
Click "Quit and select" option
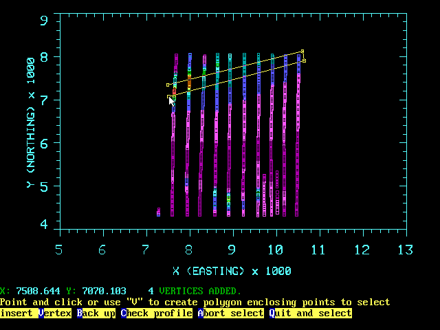coord(311,313)
